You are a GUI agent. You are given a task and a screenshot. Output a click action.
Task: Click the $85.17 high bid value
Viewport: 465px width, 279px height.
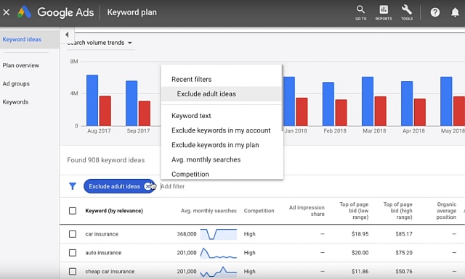pos(404,234)
